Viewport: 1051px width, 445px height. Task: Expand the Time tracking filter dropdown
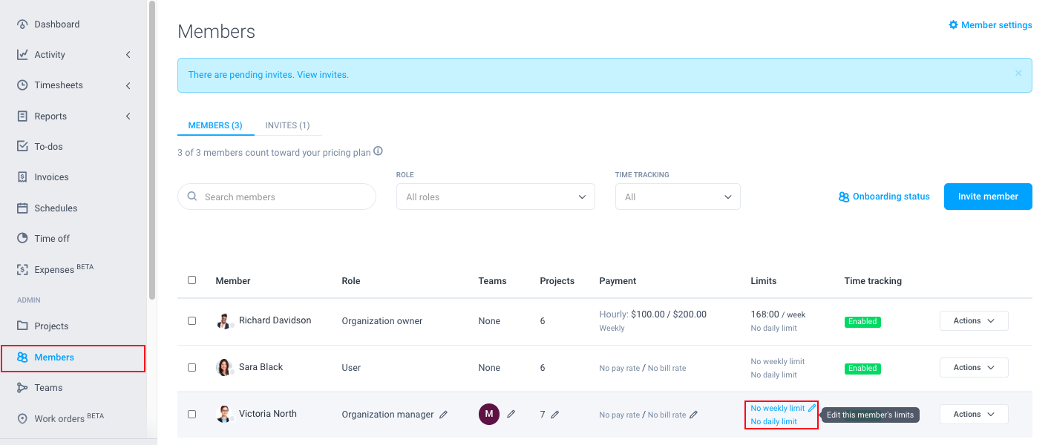[676, 197]
